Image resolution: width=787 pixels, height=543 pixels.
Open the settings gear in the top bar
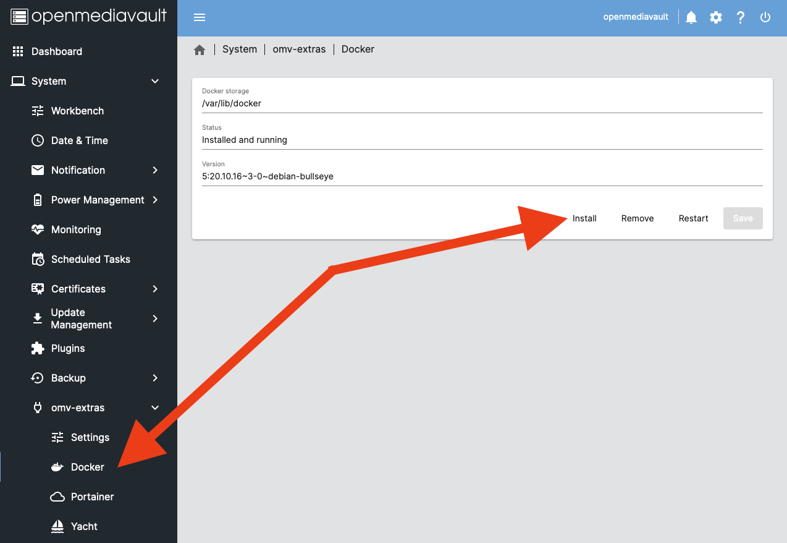[715, 17]
